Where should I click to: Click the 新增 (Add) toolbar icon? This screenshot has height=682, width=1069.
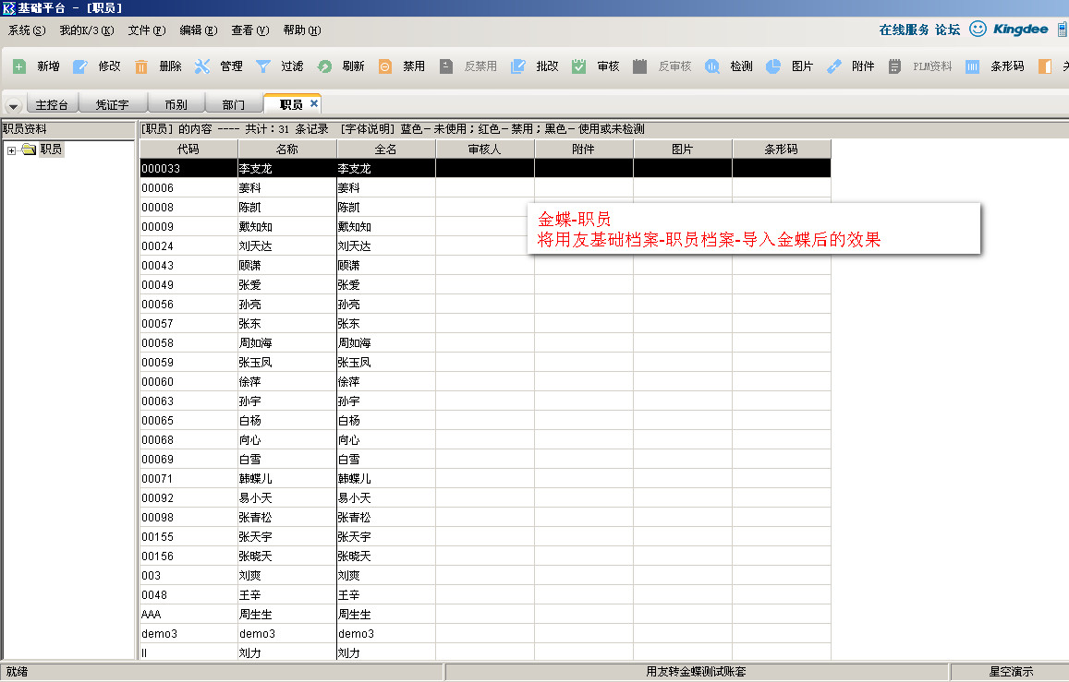coord(19,66)
